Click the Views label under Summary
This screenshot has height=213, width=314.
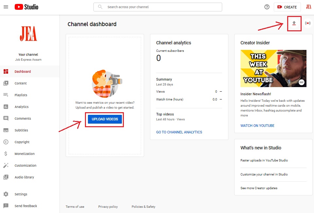[x=160, y=91]
